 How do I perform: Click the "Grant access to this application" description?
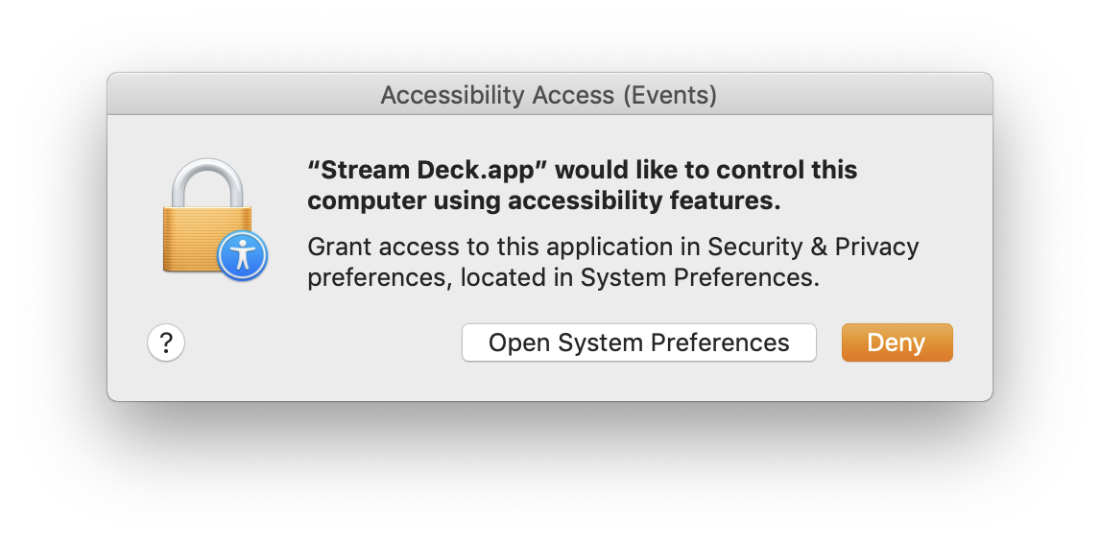click(503, 247)
